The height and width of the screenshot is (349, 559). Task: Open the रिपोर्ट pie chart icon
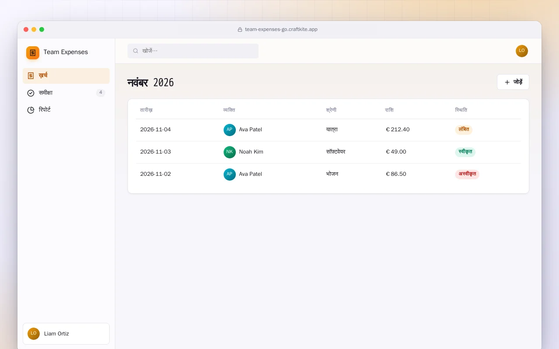[x=31, y=110]
